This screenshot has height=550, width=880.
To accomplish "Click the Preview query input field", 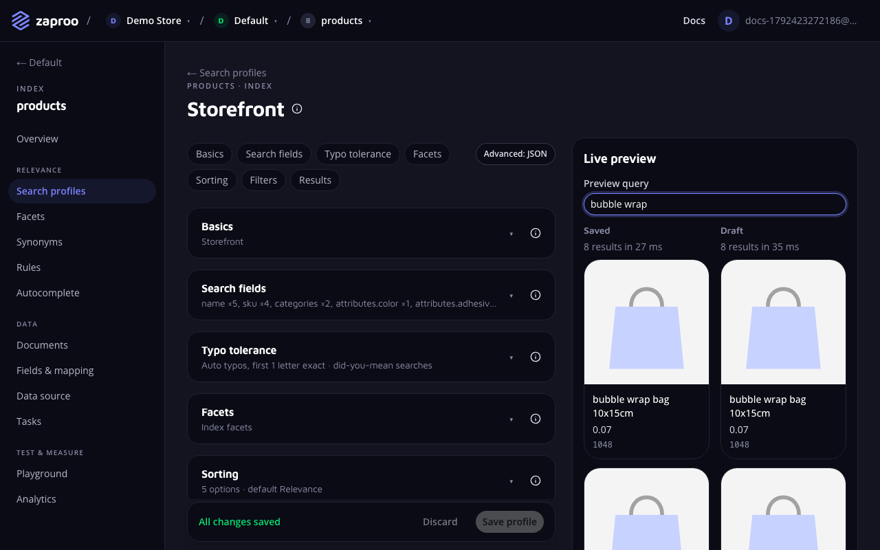I will [715, 204].
